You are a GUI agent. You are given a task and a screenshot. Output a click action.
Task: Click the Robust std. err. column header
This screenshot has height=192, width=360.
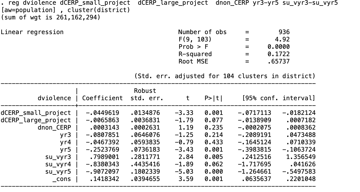(x=147, y=94)
